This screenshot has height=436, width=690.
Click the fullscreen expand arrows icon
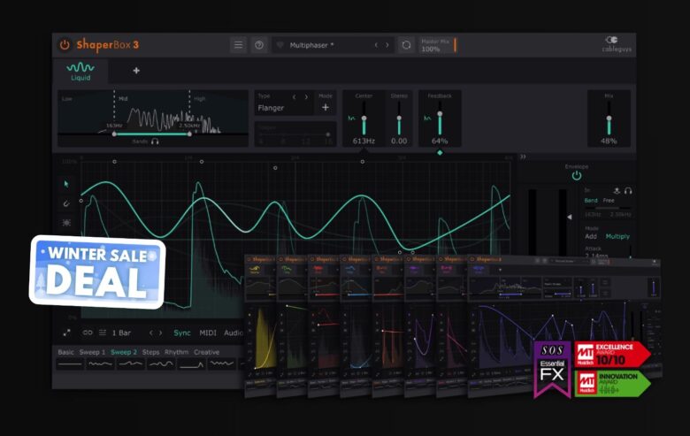click(67, 333)
